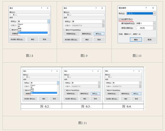Confirm with 确定 in the 图 0.2 dialog
Screen dimensions: 165x131
[x=44, y=99]
